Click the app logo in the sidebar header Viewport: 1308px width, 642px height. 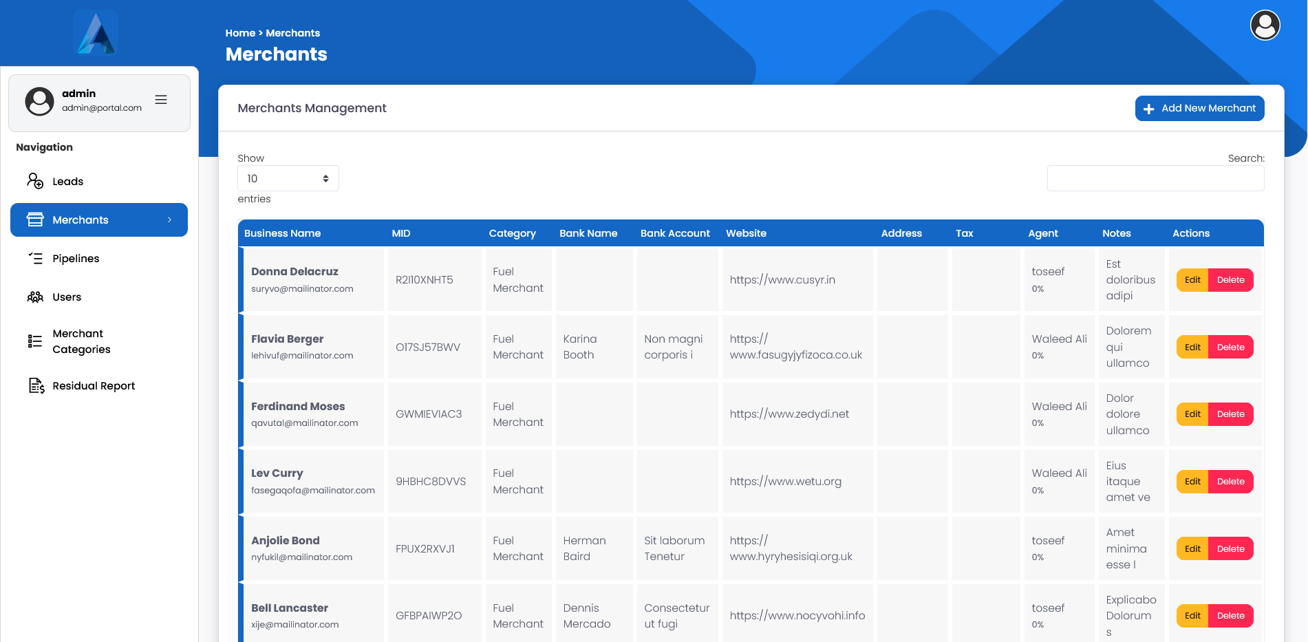click(96, 33)
